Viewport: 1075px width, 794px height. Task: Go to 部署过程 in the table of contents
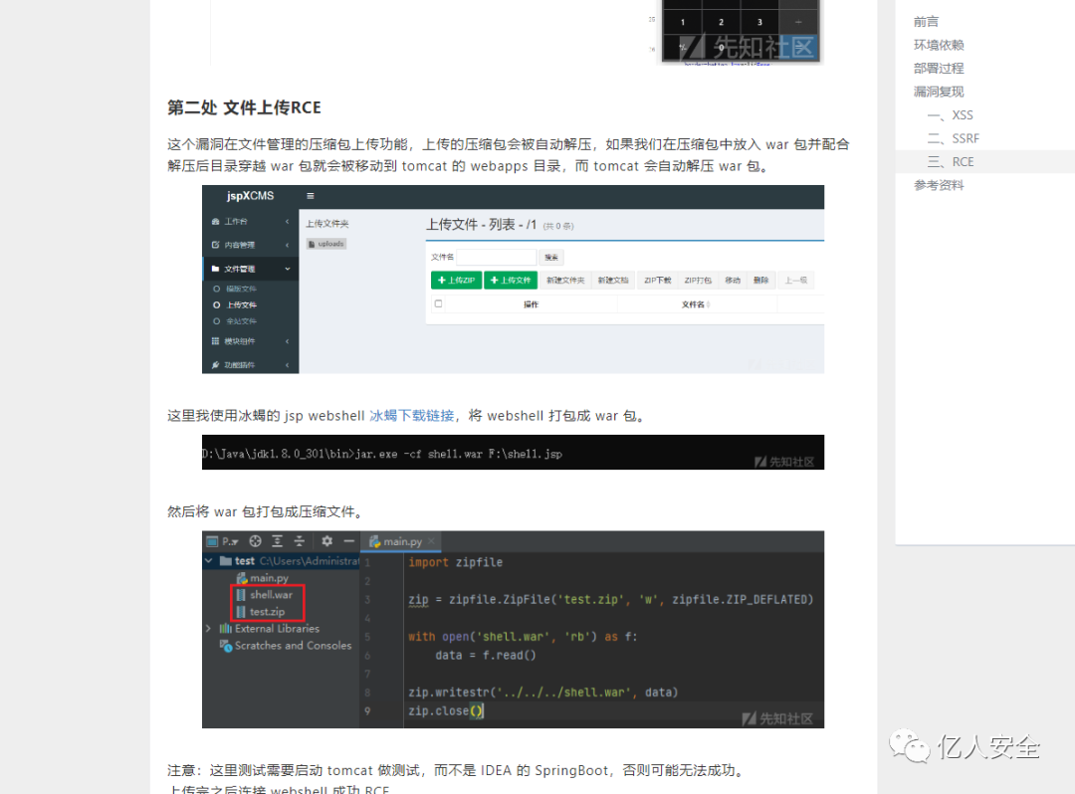(x=939, y=69)
